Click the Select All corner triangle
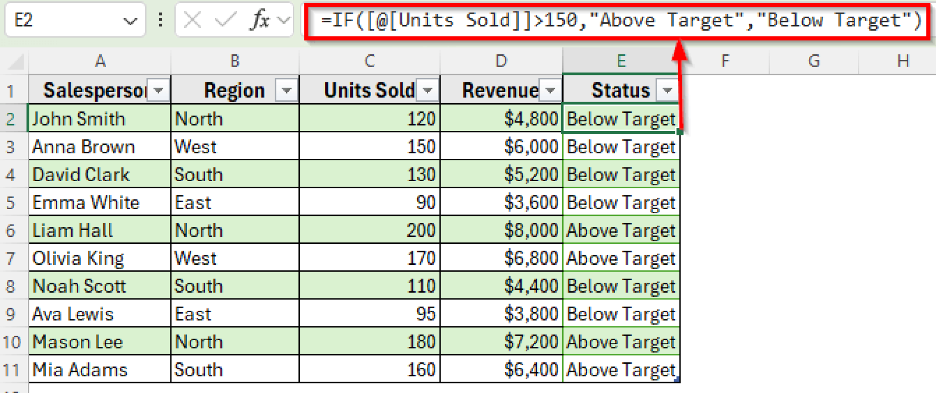The image size is (936, 393). [16, 62]
